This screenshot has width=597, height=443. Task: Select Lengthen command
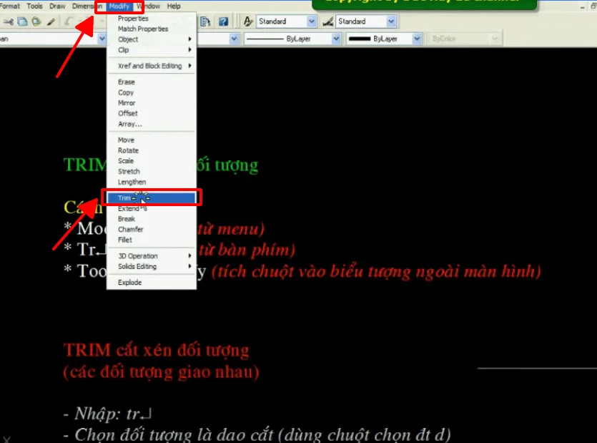coord(152,182)
